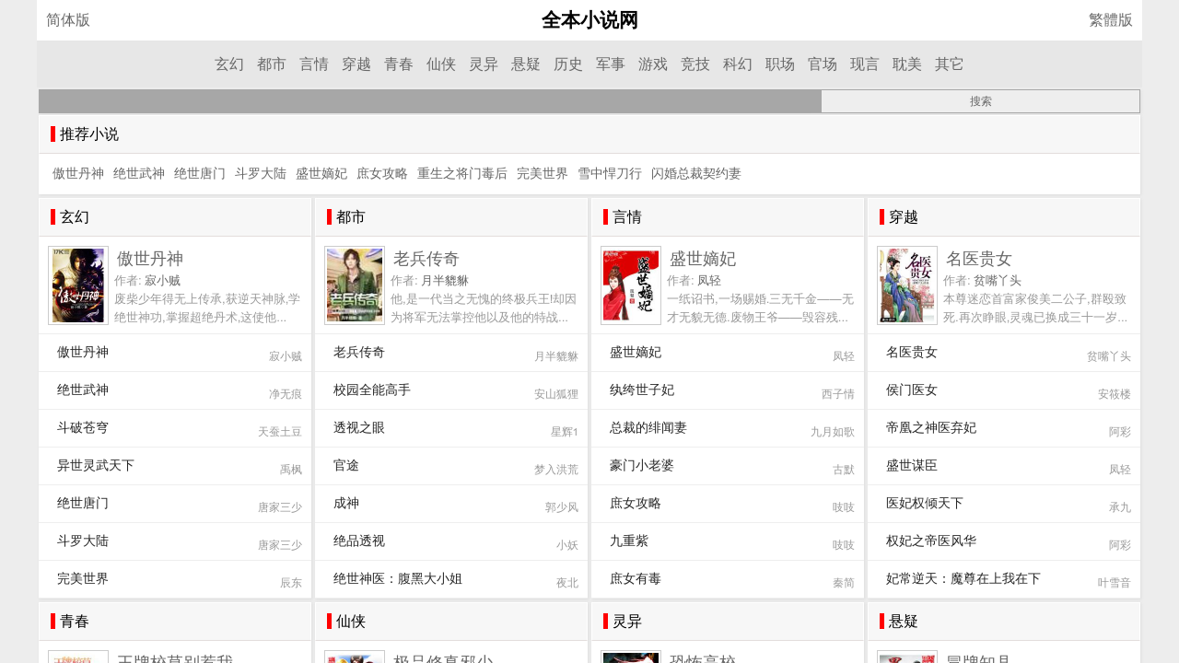The width and height of the screenshot is (1179, 663).
Task: Select author 寂小贼 in 傲世丹神 card
Action: 162,281
